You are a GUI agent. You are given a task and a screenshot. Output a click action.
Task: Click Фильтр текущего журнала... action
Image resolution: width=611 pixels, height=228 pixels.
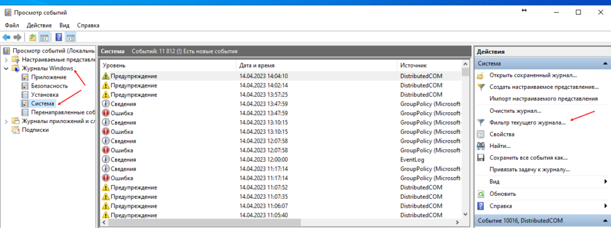click(527, 122)
